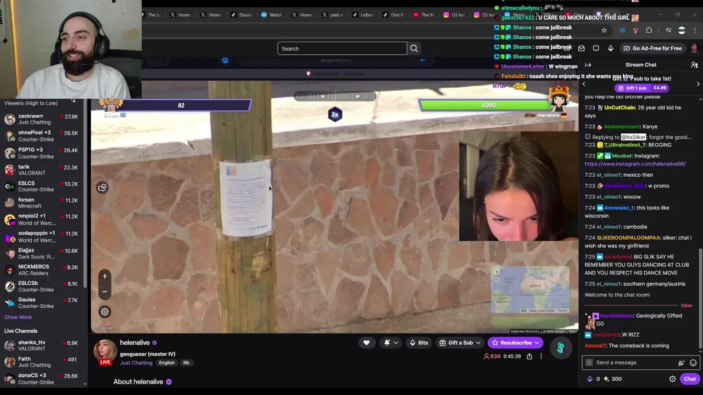The image size is (703, 395).
Task: Open shanks_ttv live channel
Action: [x=43, y=345]
